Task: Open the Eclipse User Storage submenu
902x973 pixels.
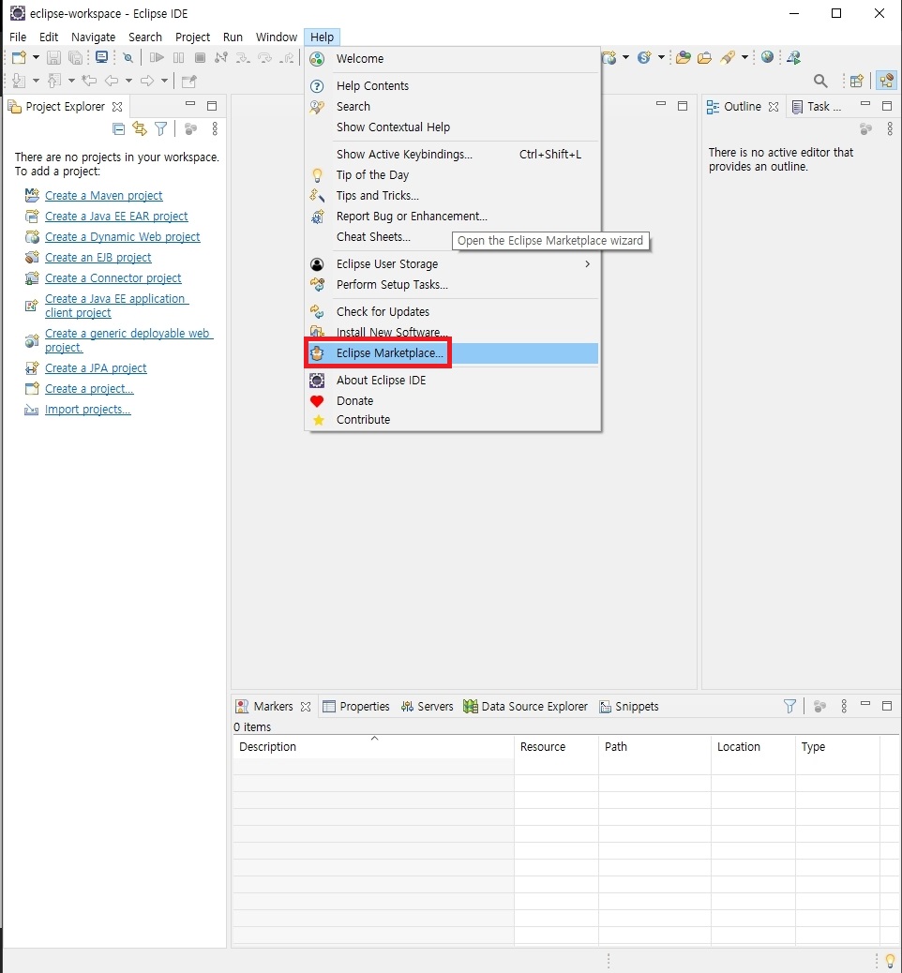Action: [453, 264]
